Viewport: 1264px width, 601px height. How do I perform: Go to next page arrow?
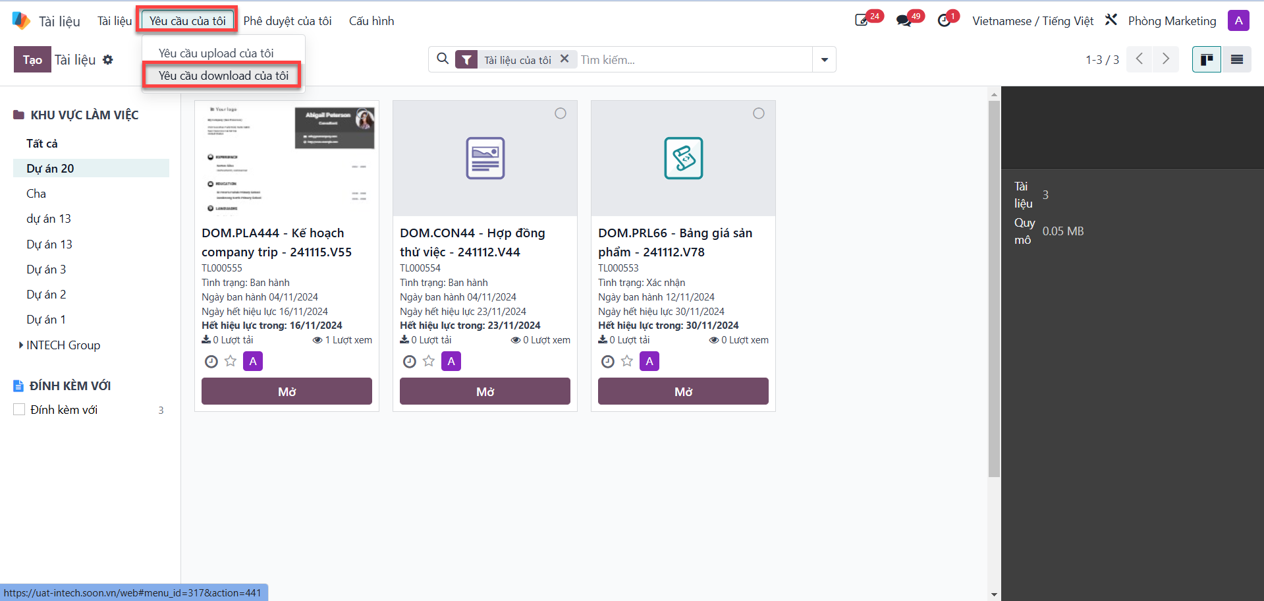(1166, 59)
